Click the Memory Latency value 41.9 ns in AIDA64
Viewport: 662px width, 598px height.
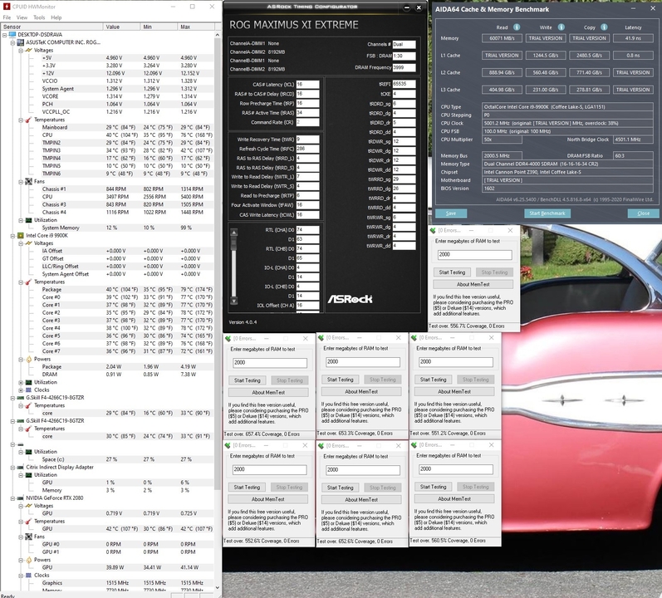click(633, 38)
